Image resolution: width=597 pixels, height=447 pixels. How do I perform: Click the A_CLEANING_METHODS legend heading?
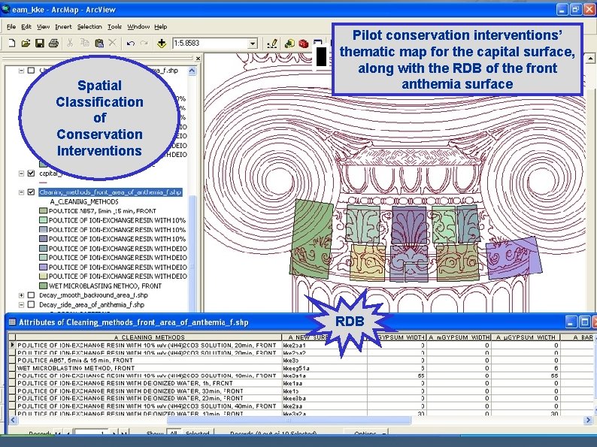pos(84,201)
